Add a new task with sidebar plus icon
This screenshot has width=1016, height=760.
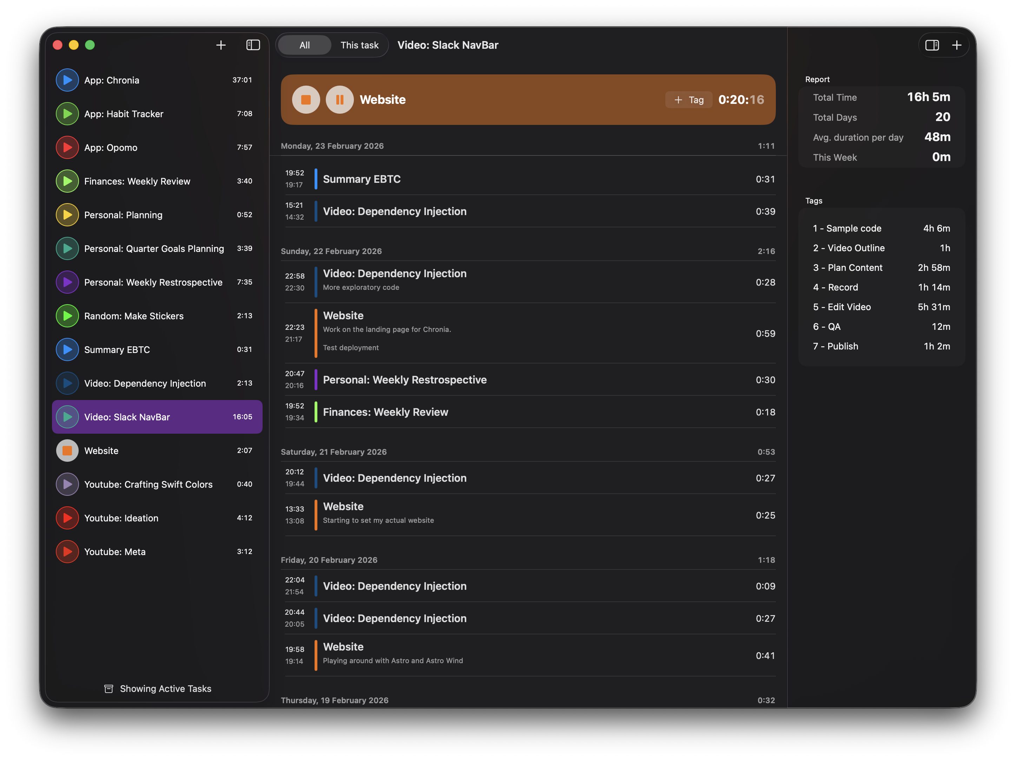click(x=220, y=45)
